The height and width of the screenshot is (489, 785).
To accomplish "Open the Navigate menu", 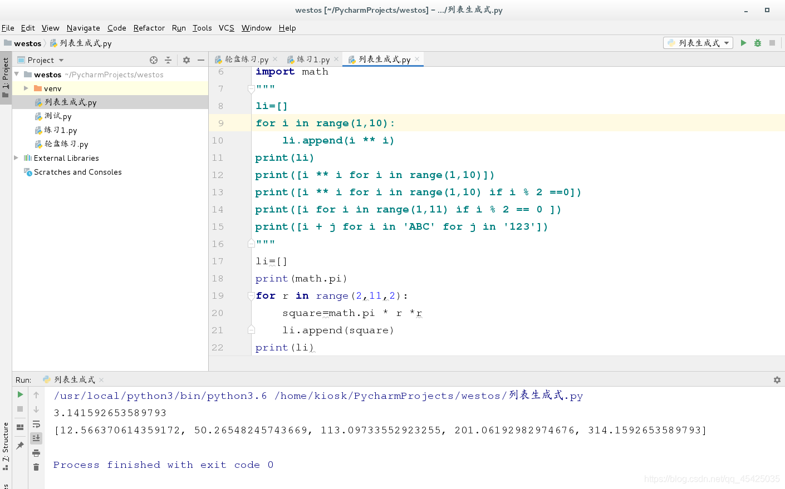I will pyautogui.click(x=84, y=28).
